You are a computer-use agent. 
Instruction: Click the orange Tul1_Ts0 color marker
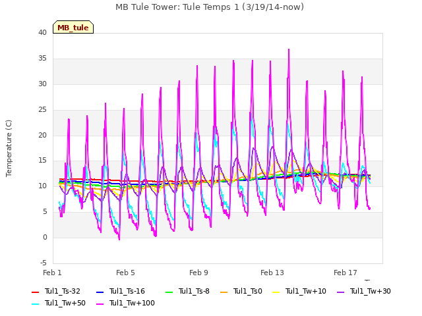[x=224, y=292]
